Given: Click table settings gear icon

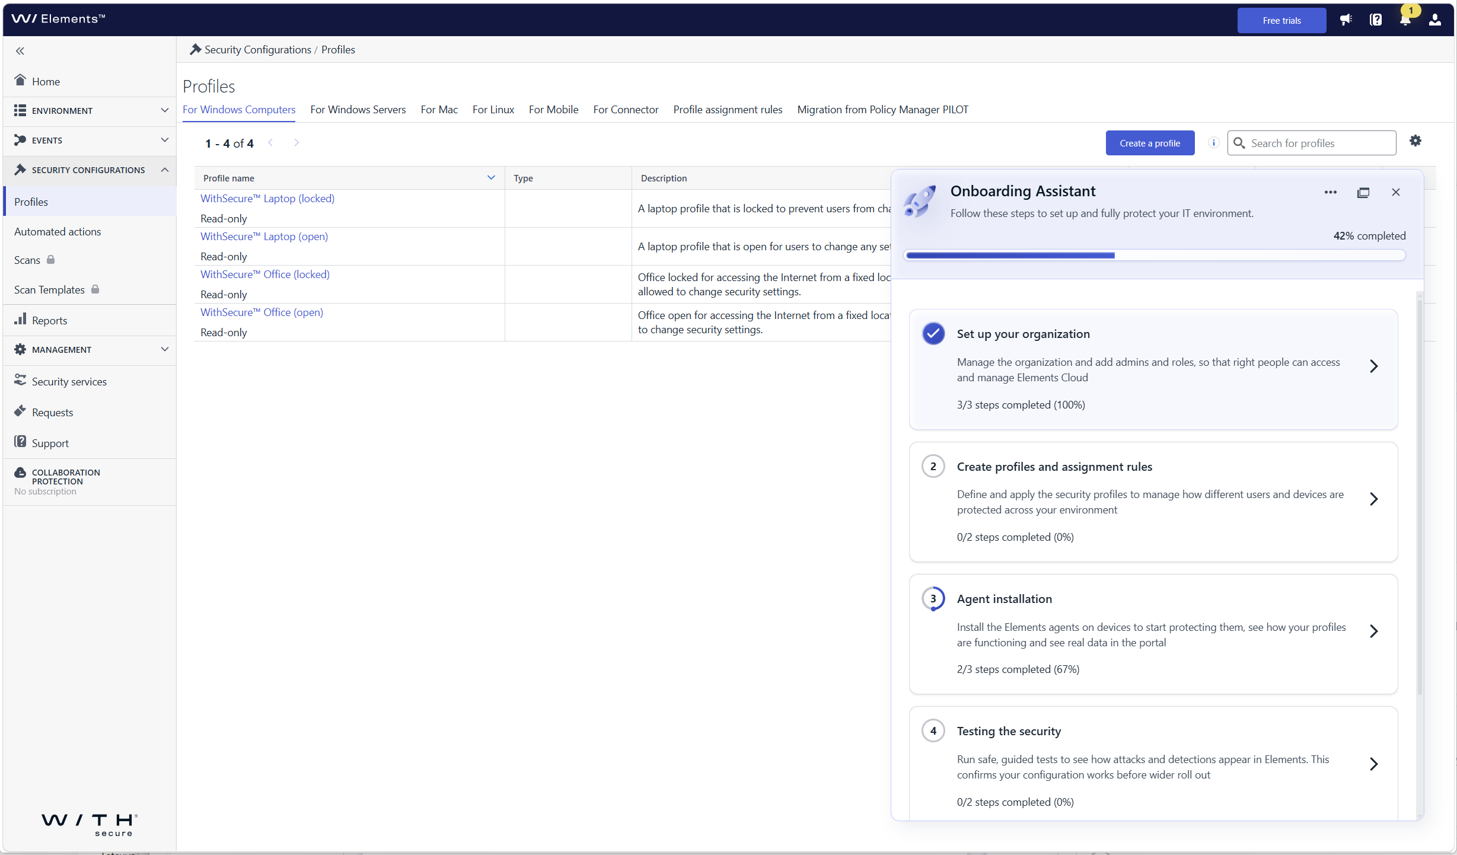Looking at the screenshot, I should pos(1415,141).
